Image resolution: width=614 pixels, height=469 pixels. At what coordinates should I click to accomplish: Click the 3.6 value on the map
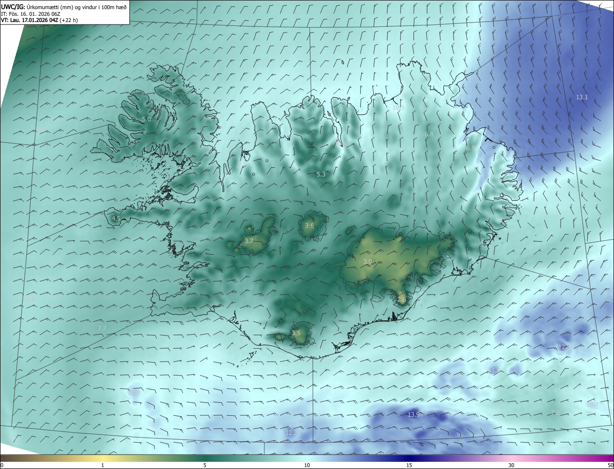click(x=309, y=226)
